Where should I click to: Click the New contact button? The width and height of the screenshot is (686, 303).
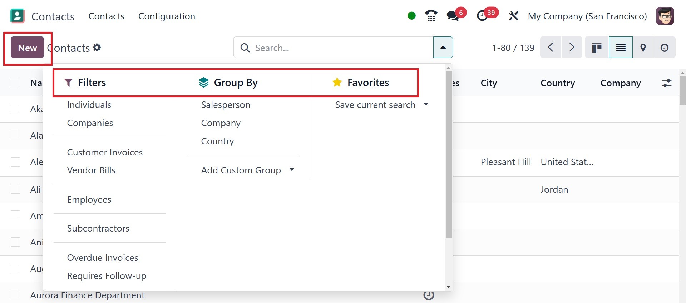(x=27, y=48)
